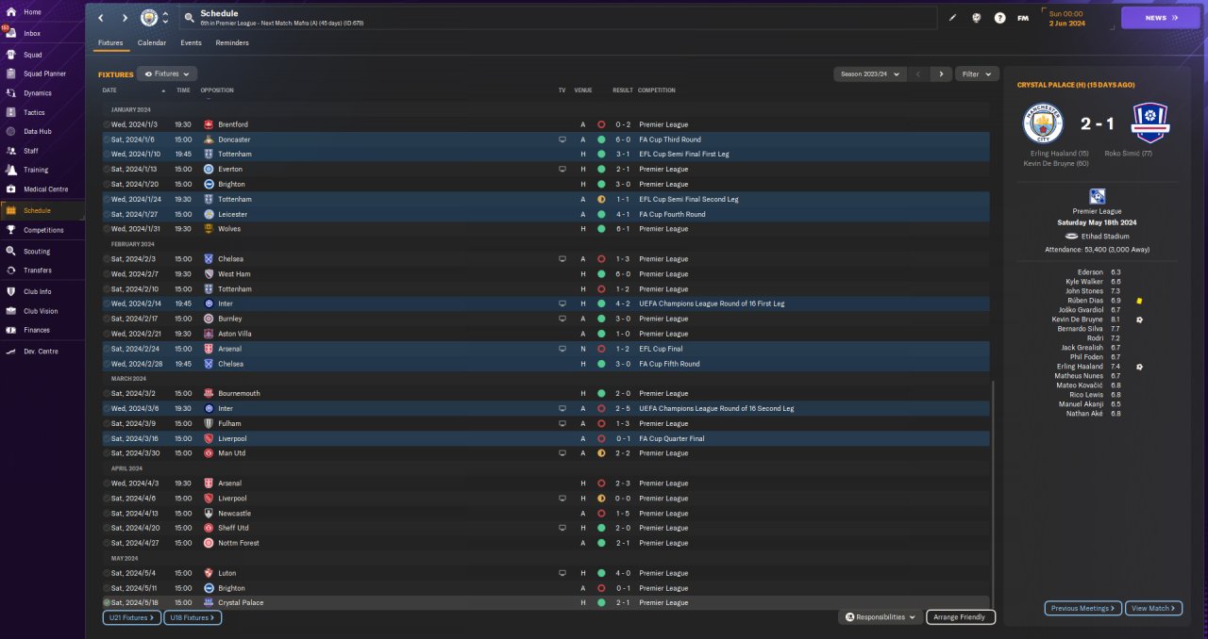Viewport: 1208px width, 639px height.
Task: Click the View Match button
Action: coord(1153,608)
